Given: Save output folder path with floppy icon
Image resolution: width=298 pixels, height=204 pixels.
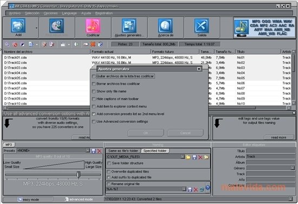Looking at the screenshot, I should coord(194,157).
